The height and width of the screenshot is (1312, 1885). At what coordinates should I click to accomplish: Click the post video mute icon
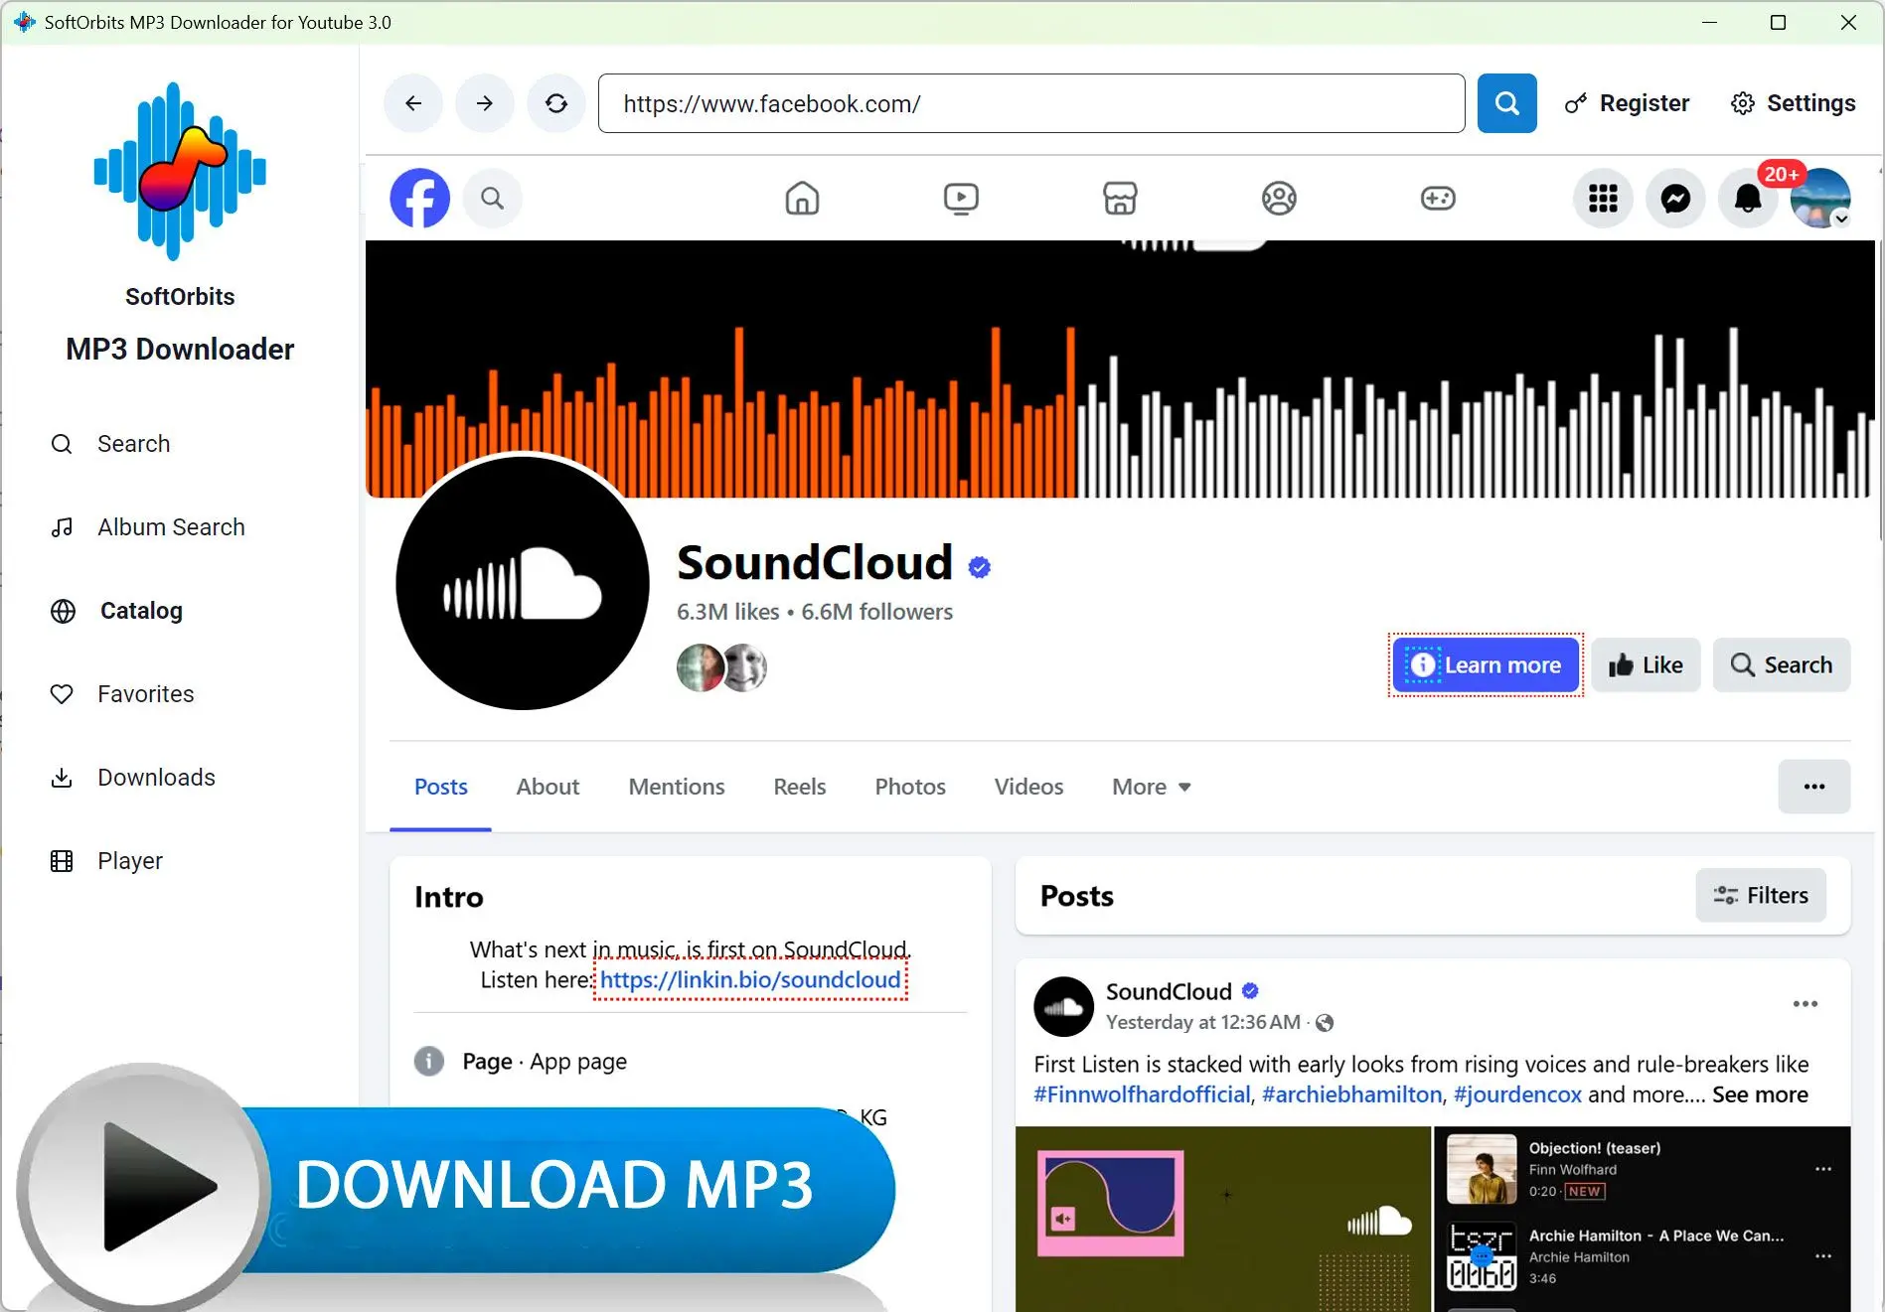coord(1062,1219)
